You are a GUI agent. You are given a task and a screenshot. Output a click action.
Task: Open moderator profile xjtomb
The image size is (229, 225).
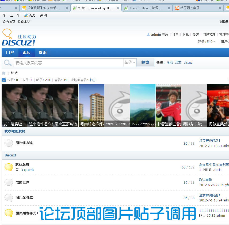coord(29,170)
